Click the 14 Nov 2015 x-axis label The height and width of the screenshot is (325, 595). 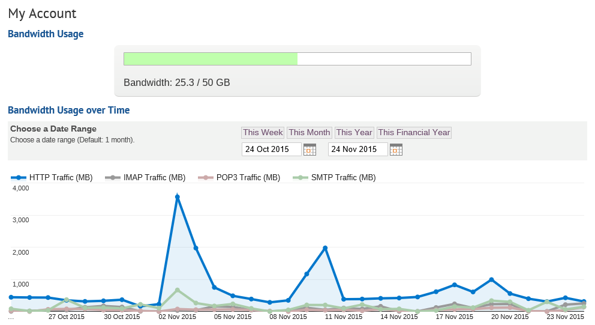click(399, 317)
